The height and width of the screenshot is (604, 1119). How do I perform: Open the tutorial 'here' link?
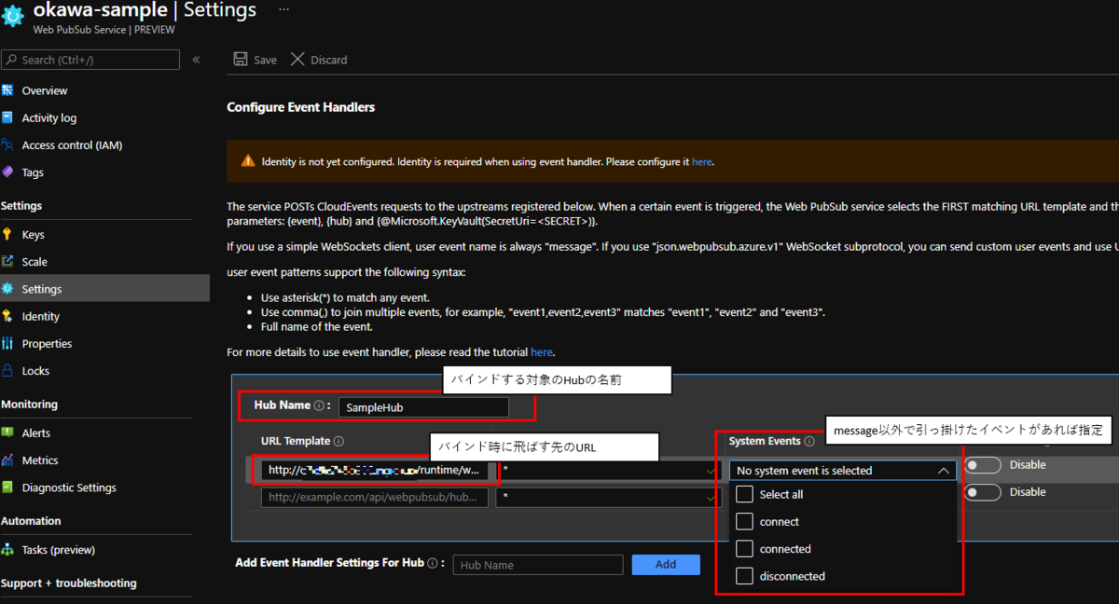click(x=541, y=352)
